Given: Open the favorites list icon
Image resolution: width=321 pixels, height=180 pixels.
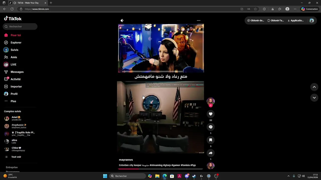Looking at the screenshot, I should pos(280,9).
